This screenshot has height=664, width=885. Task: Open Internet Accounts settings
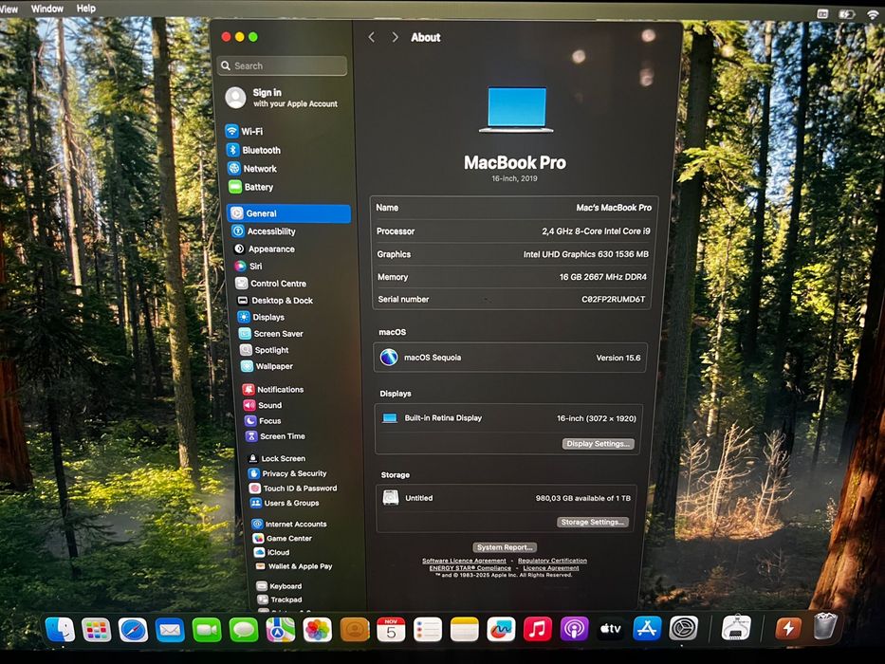click(x=289, y=524)
